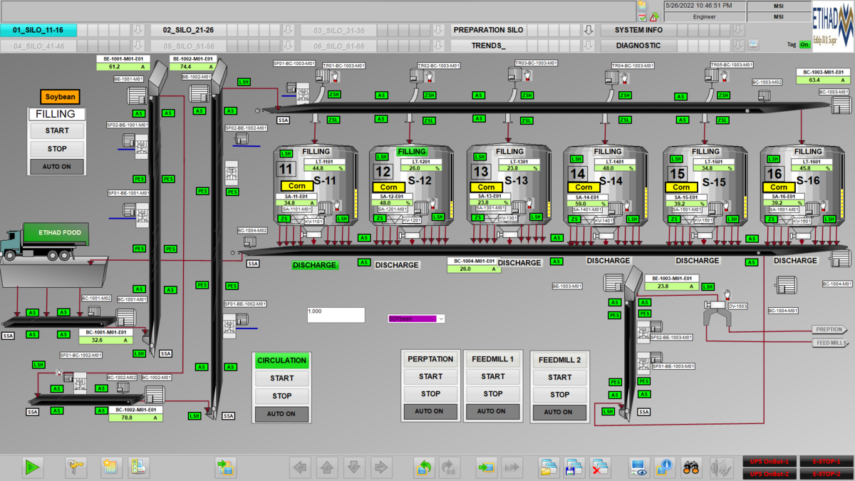
Task: Open the TRENDS_ page
Action: 488,46
